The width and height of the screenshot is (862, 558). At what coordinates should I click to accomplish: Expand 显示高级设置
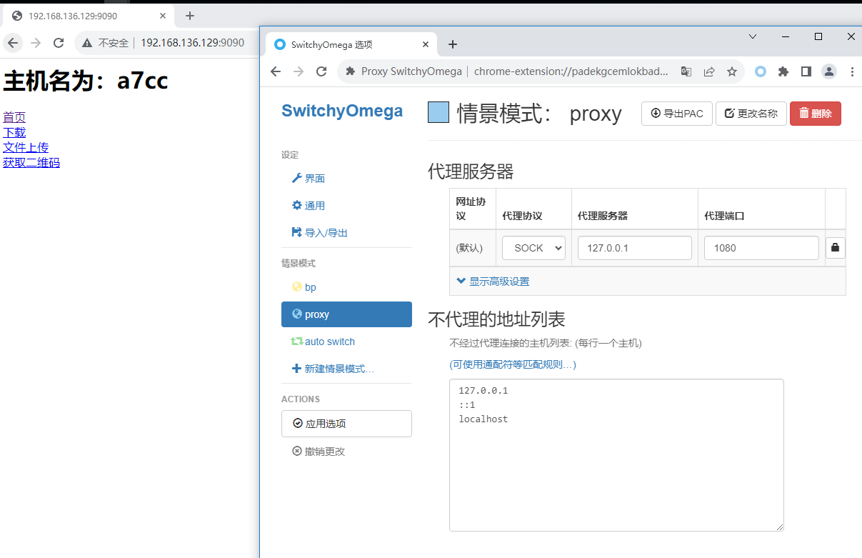pyautogui.click(x=493, y=282)
